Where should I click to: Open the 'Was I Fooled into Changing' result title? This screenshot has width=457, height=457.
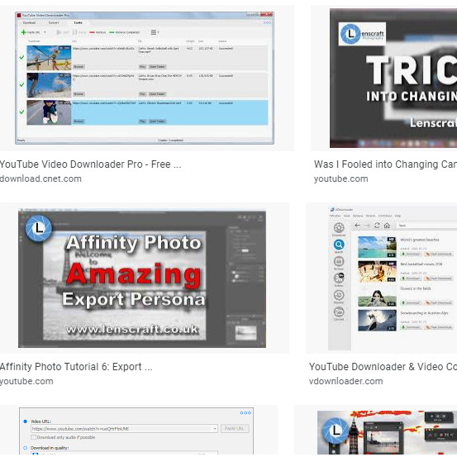[x=385, y=164]
